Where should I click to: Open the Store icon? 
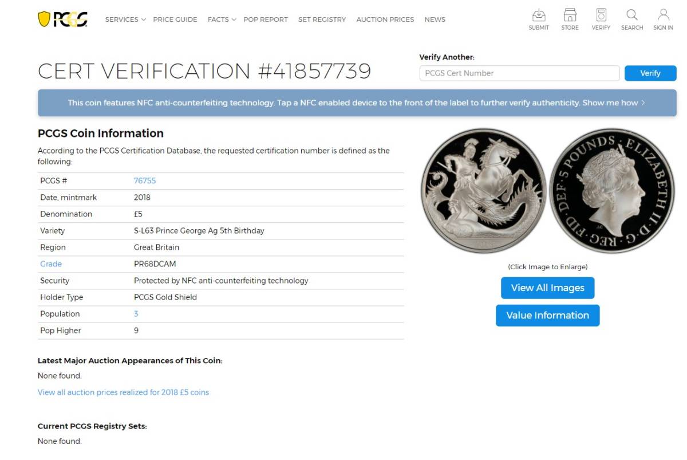point(570,15)
